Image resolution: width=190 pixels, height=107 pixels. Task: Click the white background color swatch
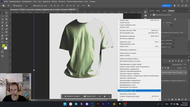coord(6,48)
